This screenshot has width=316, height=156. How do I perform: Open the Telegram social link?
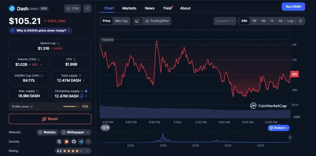click(x=81, y=142)
